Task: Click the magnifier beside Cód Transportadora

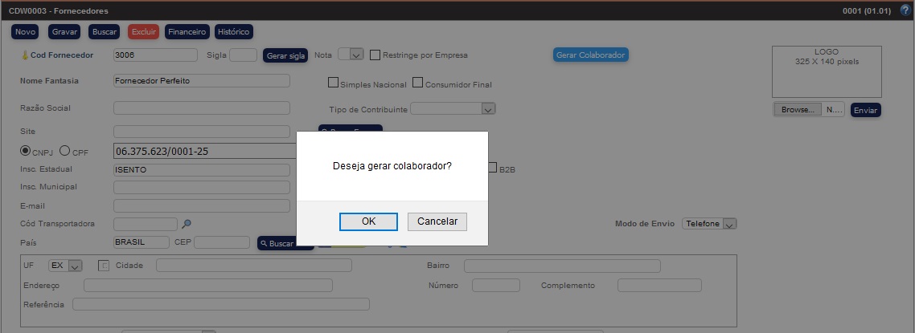Action: pos(187,224)
